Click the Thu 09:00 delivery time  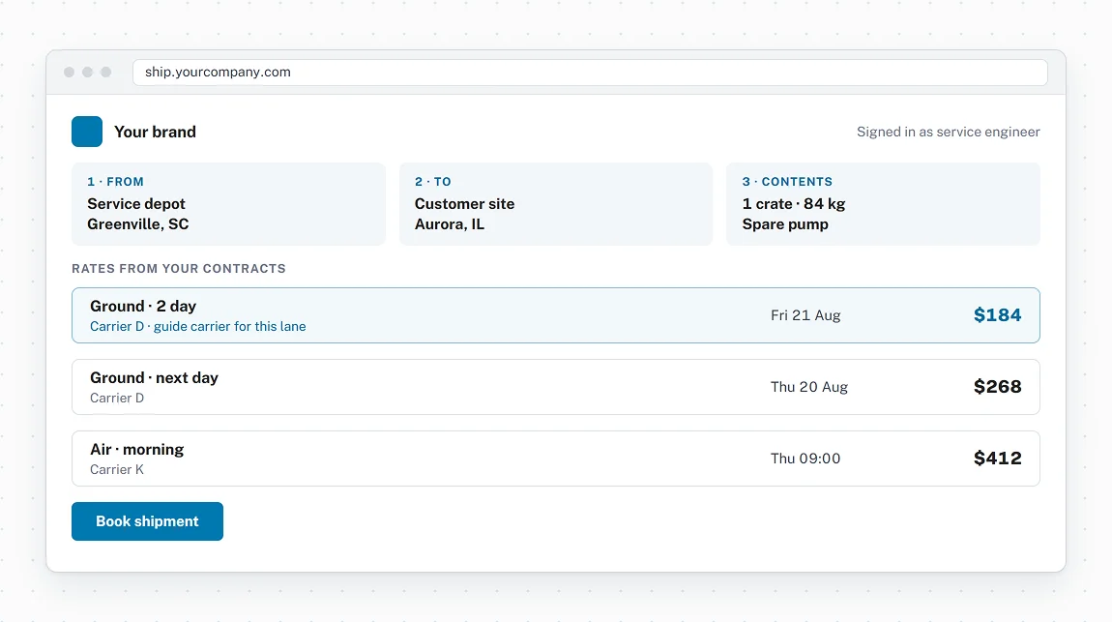805,459
